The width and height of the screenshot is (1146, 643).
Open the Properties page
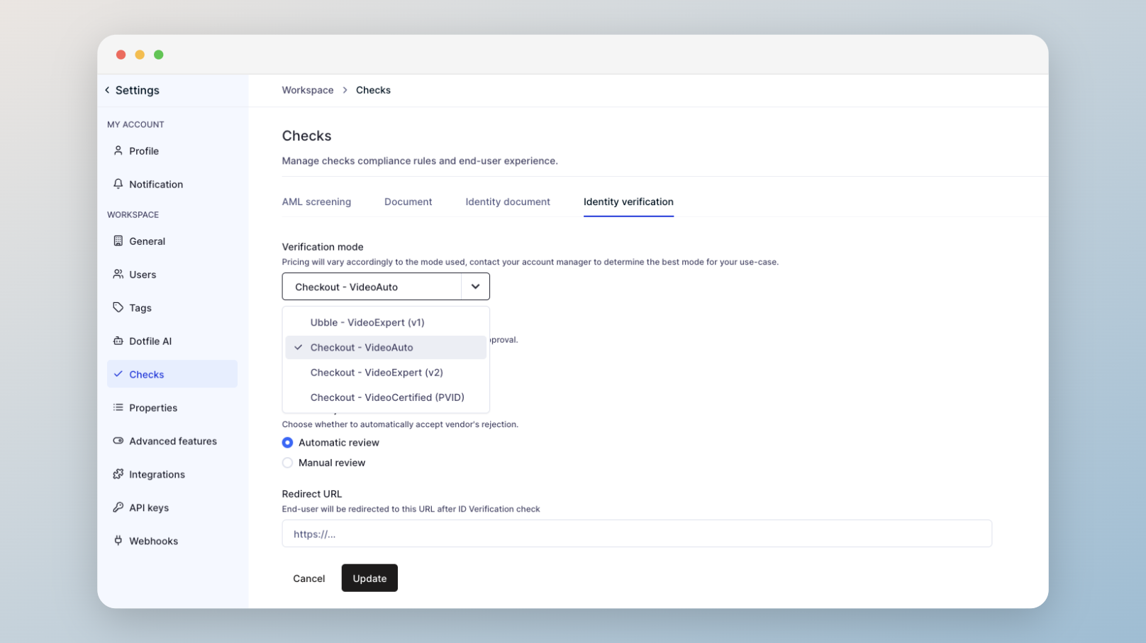click(172, 407)
